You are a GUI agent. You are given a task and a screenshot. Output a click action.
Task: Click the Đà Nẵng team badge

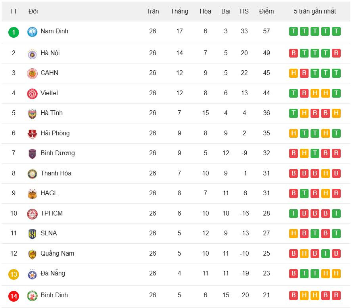[x=32, y=274]
